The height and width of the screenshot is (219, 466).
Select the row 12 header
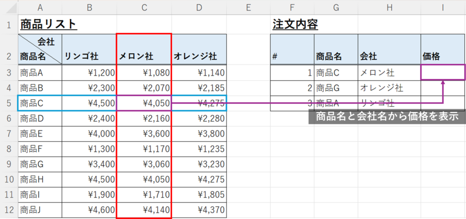(x=9, y=210)
